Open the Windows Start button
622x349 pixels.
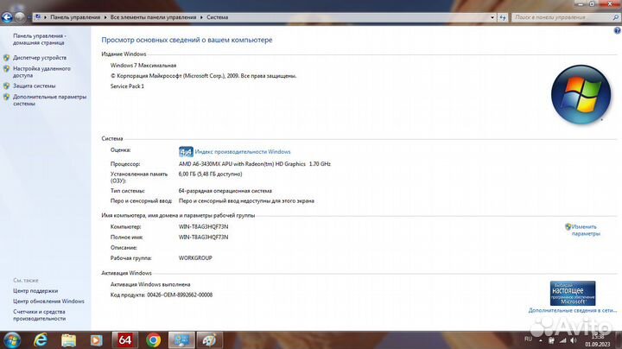(11, 340)
